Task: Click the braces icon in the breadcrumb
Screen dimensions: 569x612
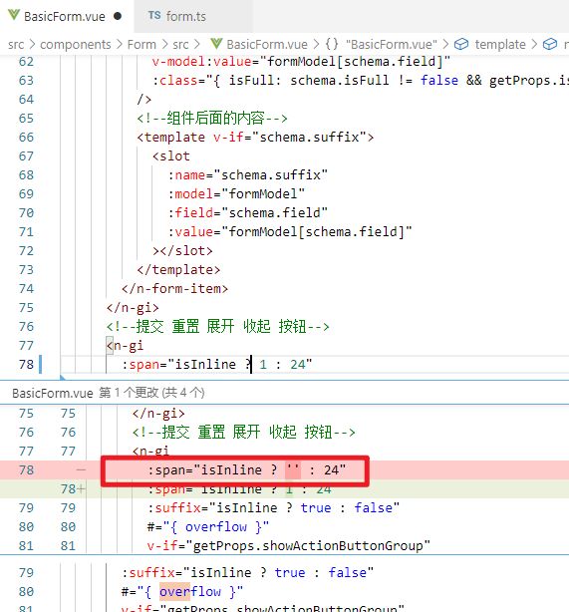Action: pyautogui.click(x=332, y=44)
